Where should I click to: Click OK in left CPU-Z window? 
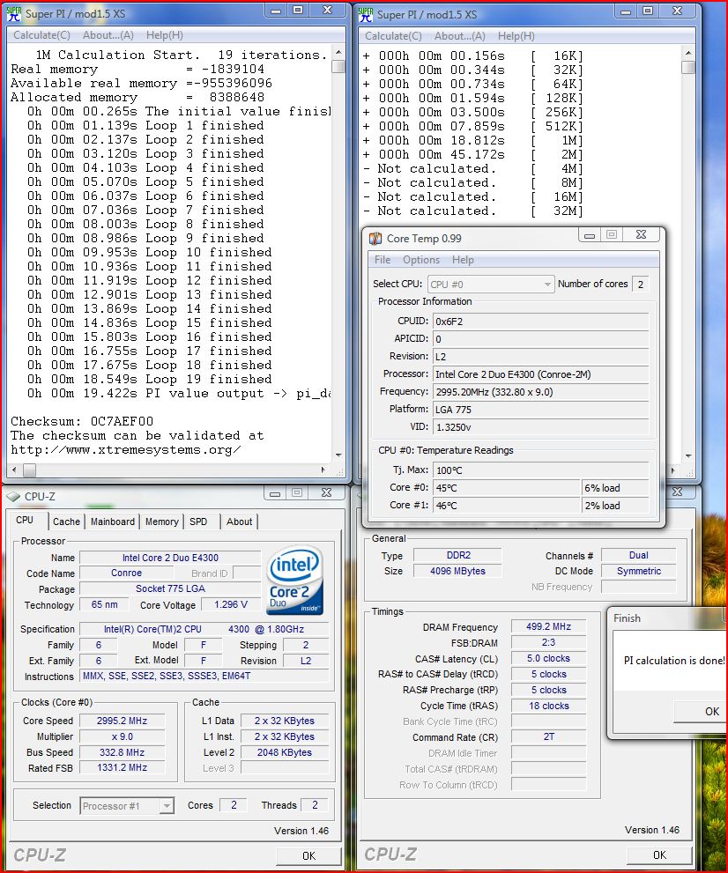click(x=308, y=855)
